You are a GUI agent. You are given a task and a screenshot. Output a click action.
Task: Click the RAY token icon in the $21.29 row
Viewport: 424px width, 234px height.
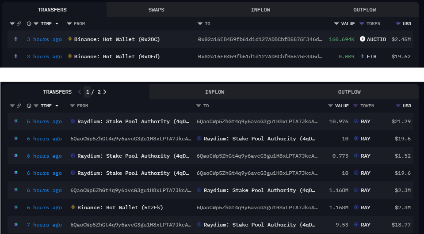pos(356,121)
